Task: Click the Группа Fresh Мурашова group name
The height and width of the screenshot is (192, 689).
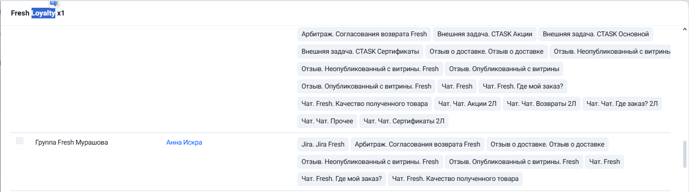Action: pyautogui.click(x=72, y=142)
